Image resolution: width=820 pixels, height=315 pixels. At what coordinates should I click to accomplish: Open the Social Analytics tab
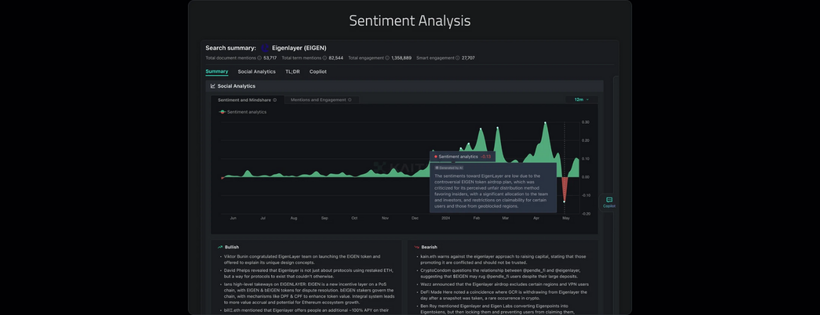257,71
